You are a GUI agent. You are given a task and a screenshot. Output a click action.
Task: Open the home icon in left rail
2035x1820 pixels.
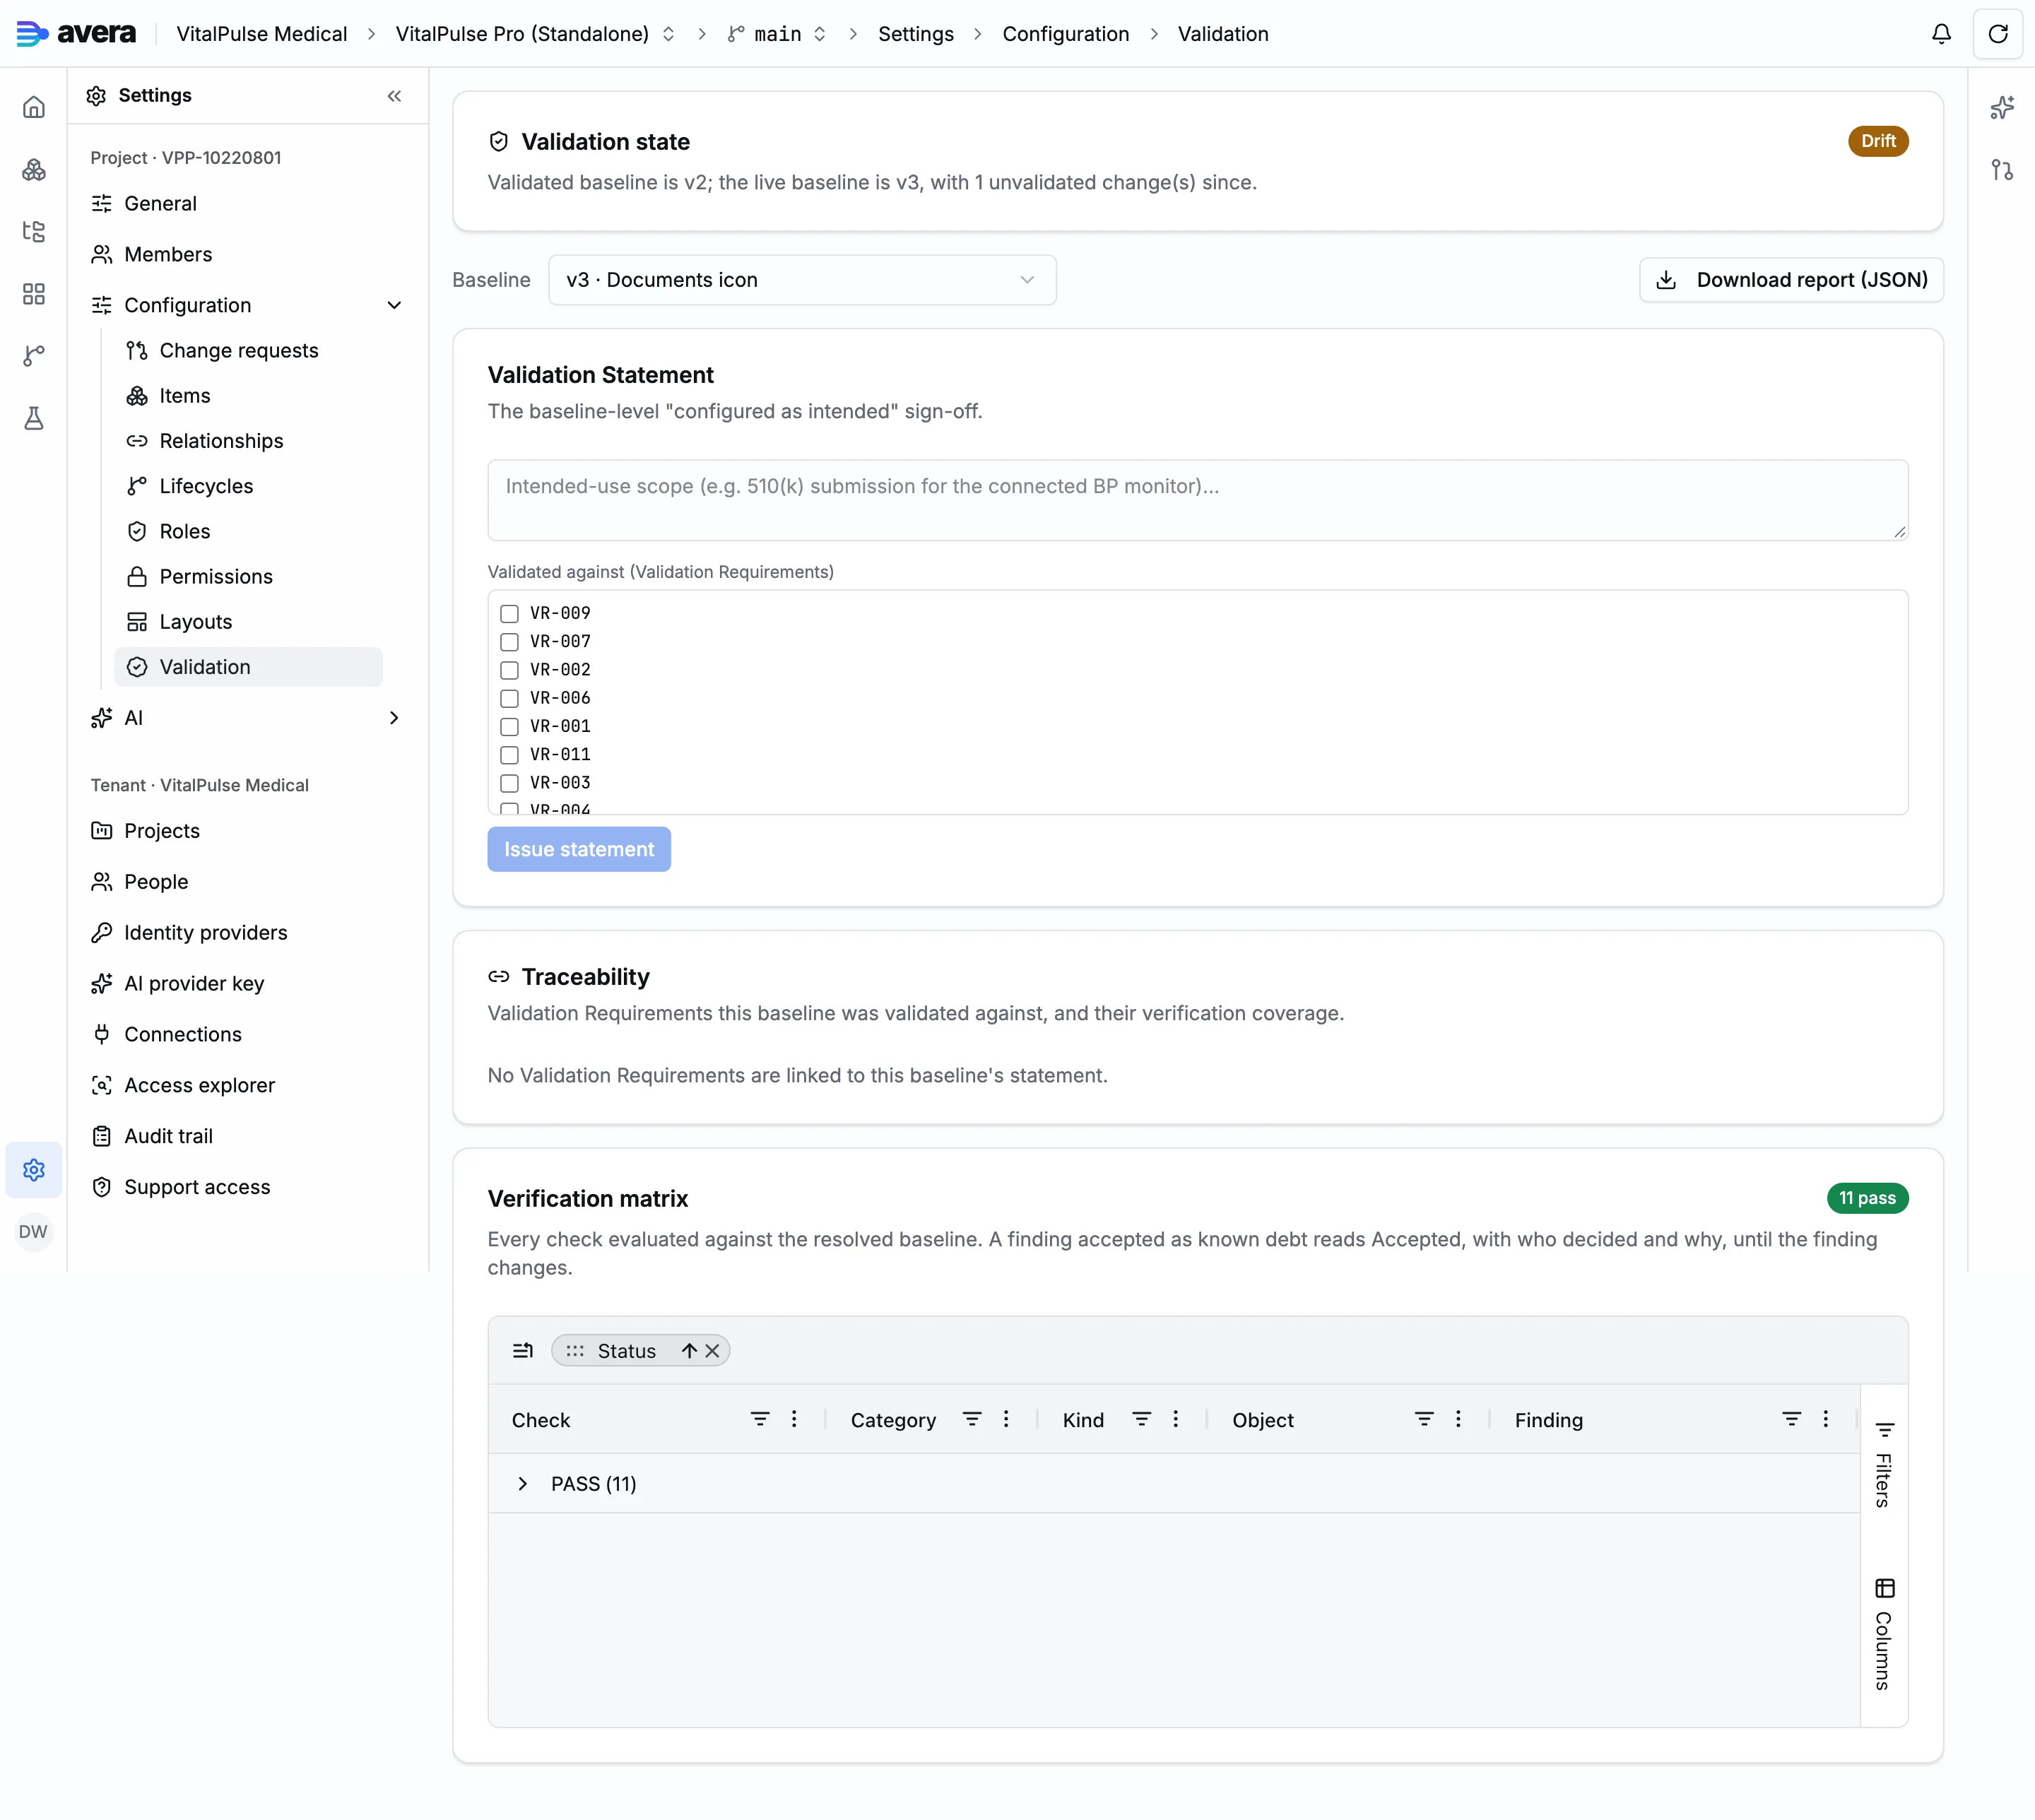34,107
